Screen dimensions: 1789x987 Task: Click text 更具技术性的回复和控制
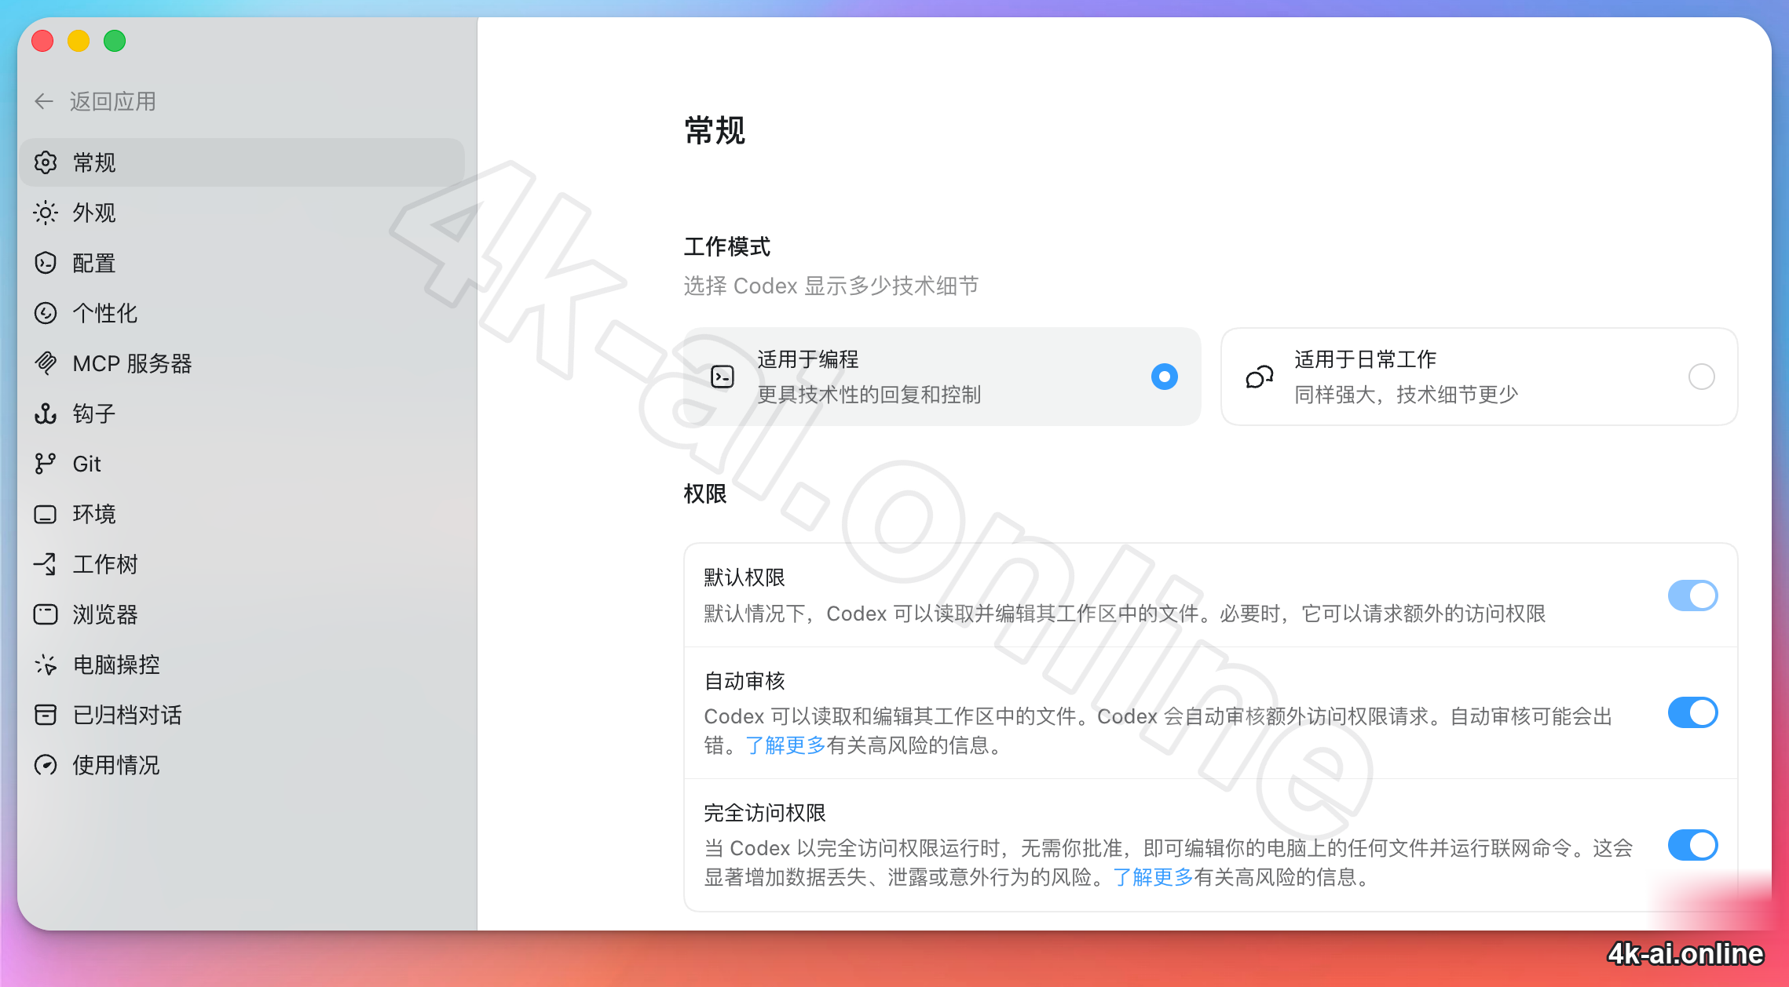[x=869, y=395]
